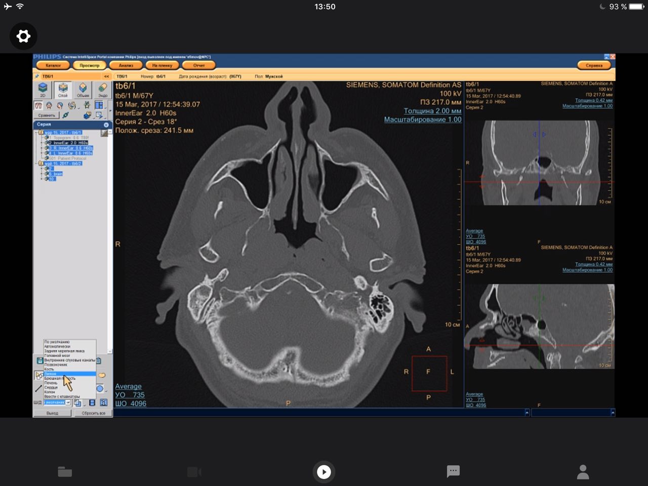Open the Отчет button

click(199, 65)
